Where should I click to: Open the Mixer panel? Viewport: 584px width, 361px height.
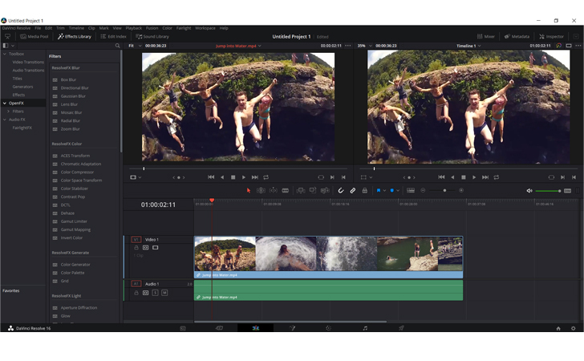[x=486, y=36]
